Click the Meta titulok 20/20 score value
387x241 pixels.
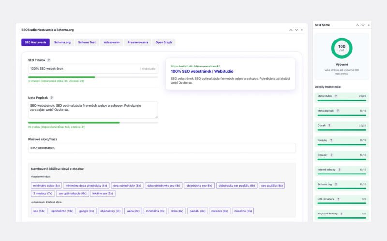click(x=362, y=96)
